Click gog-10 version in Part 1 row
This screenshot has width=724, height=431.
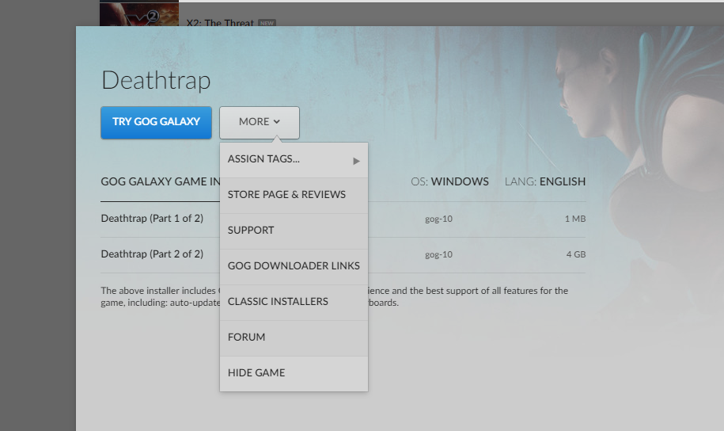pos(438,219)
